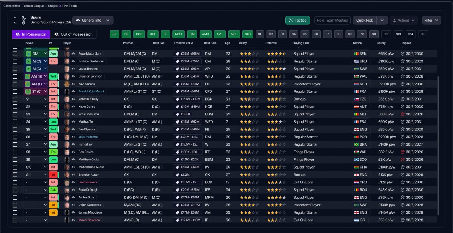Screen dimensions: 453x233
Task: Click the Filter button
Action: coord(431,20)
